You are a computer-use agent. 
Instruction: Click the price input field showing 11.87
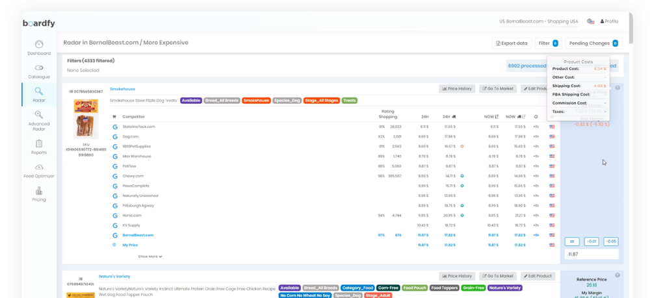[591, 254]
